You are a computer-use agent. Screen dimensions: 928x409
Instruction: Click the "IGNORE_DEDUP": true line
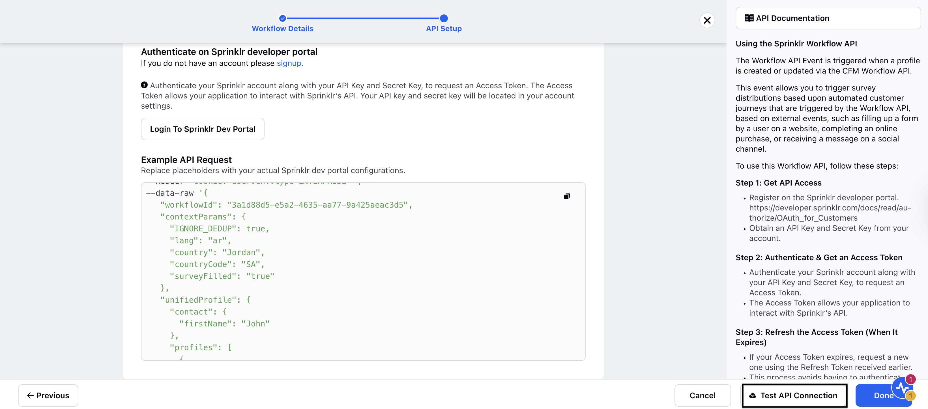219,229
